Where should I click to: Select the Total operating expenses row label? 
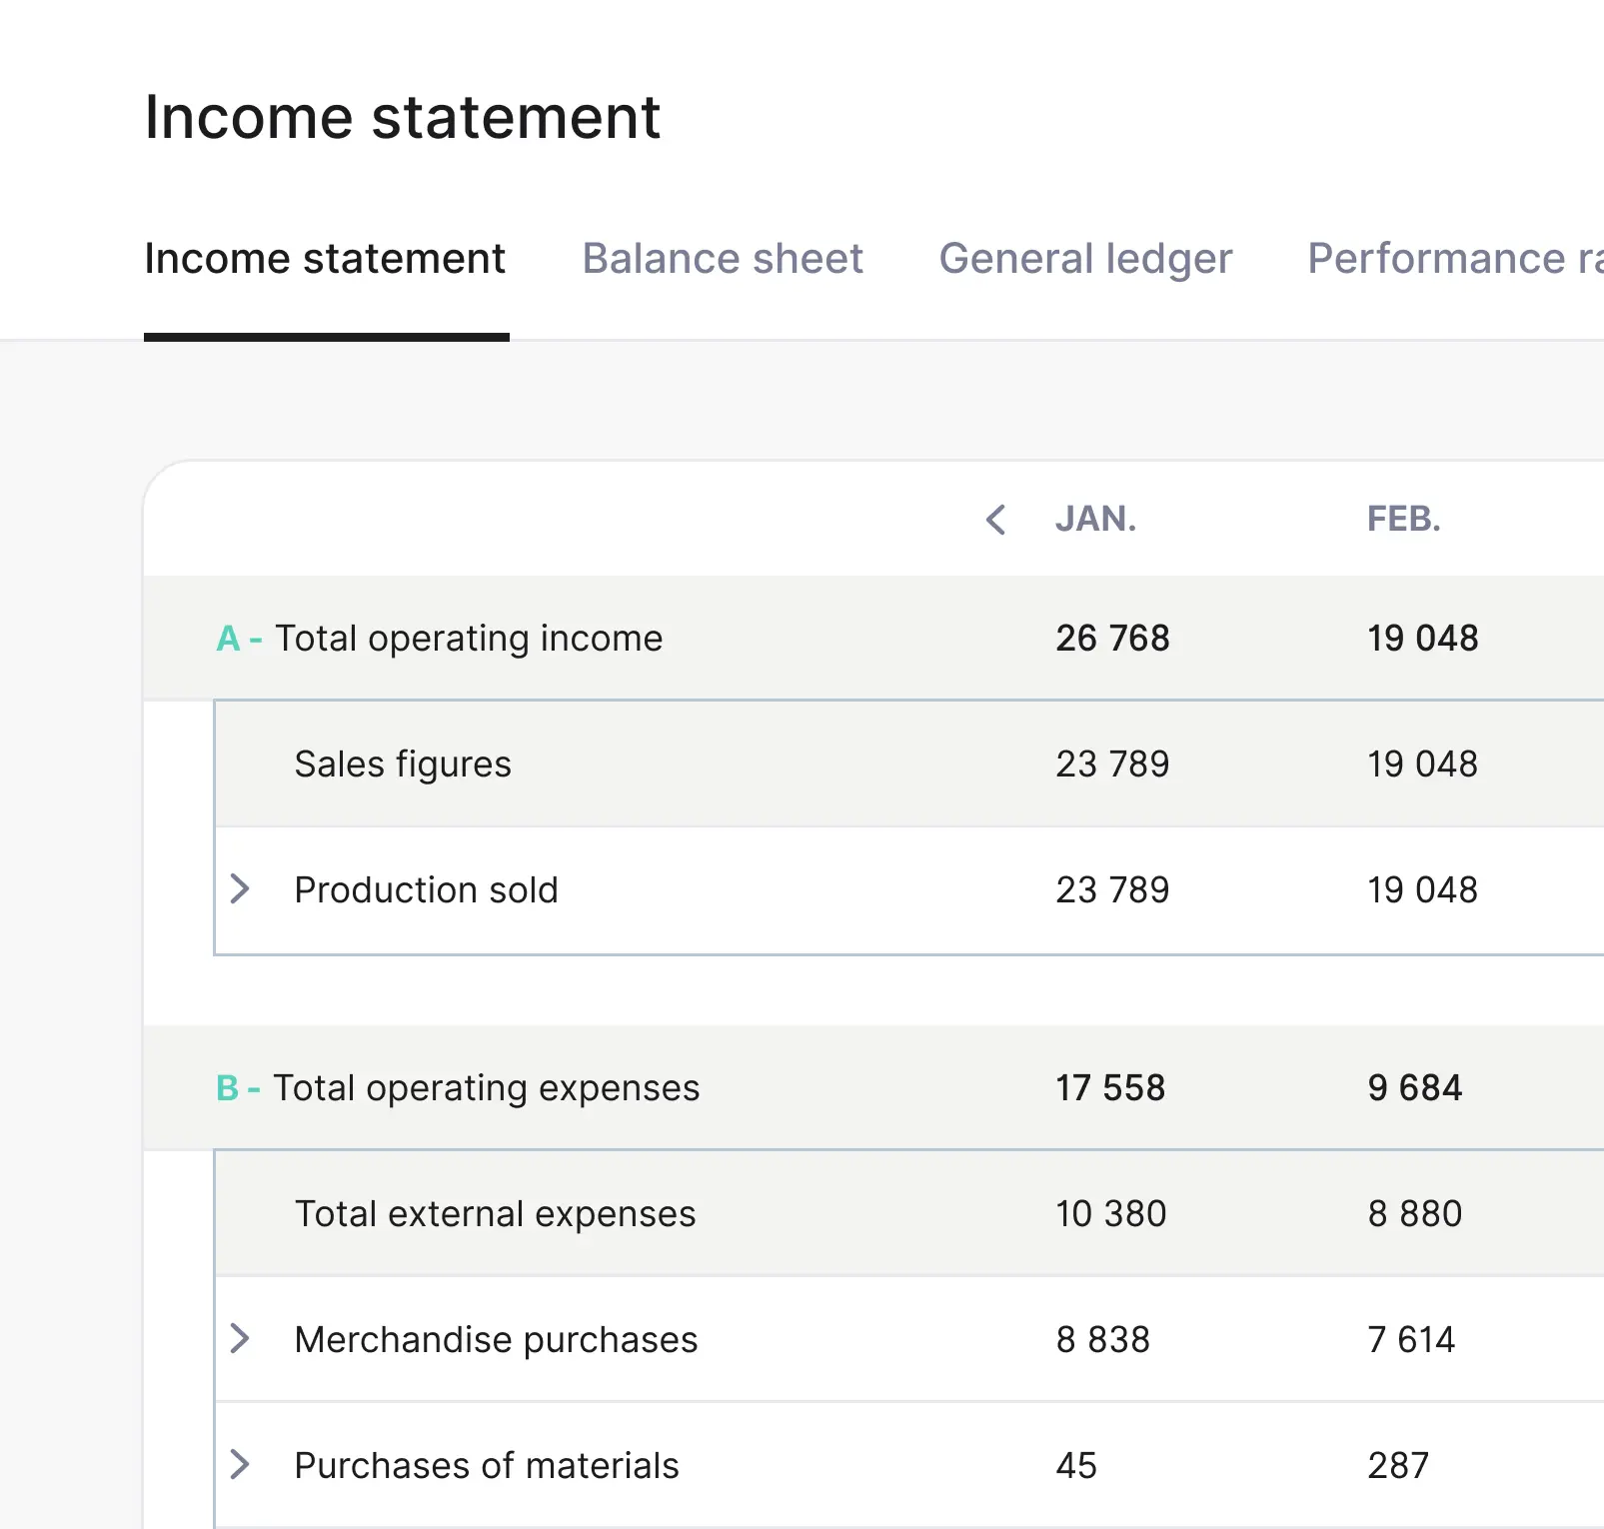tap(486, 1088)
